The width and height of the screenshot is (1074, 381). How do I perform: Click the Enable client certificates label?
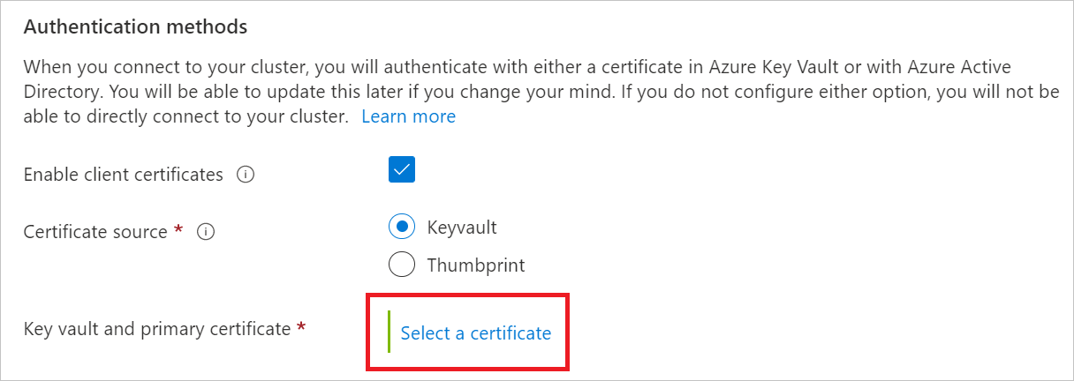124,175
